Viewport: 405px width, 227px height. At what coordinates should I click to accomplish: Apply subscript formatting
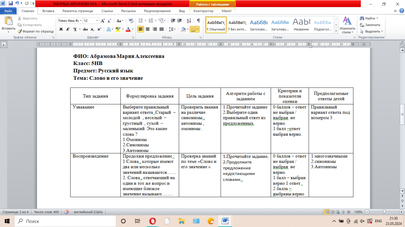(x=93, y=29)
